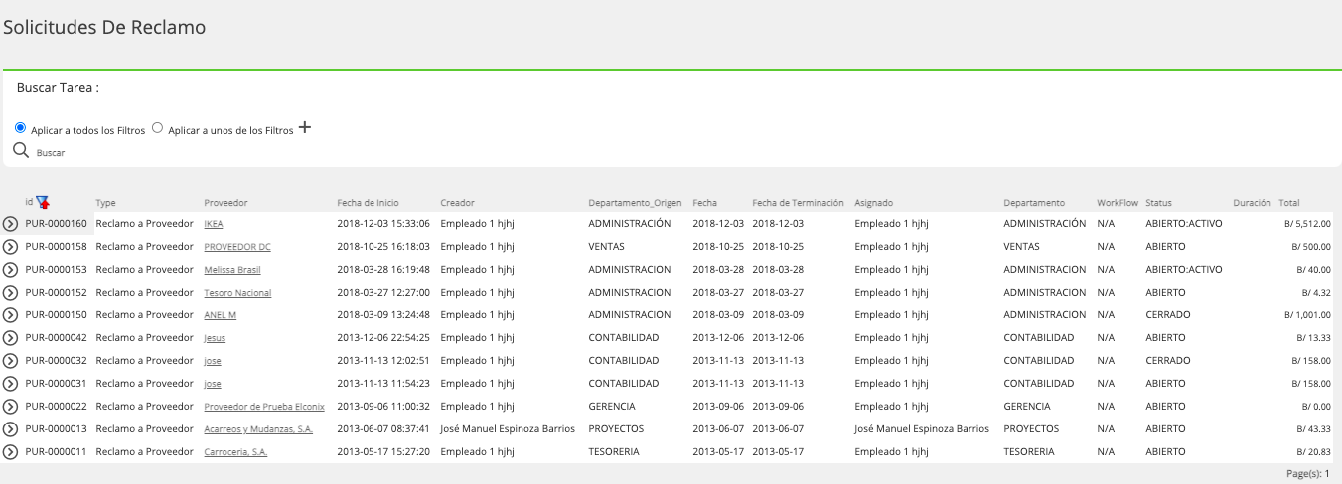The image size is (1342, 484).
Task: Click the magnifying glass search icon
Action: point(20,150)
